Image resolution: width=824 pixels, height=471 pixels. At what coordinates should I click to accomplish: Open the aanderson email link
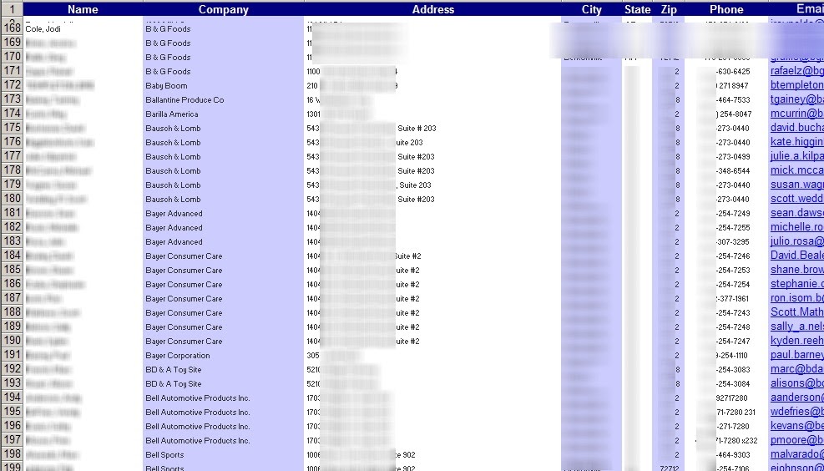pyautogui.click(x=796, y=398)
